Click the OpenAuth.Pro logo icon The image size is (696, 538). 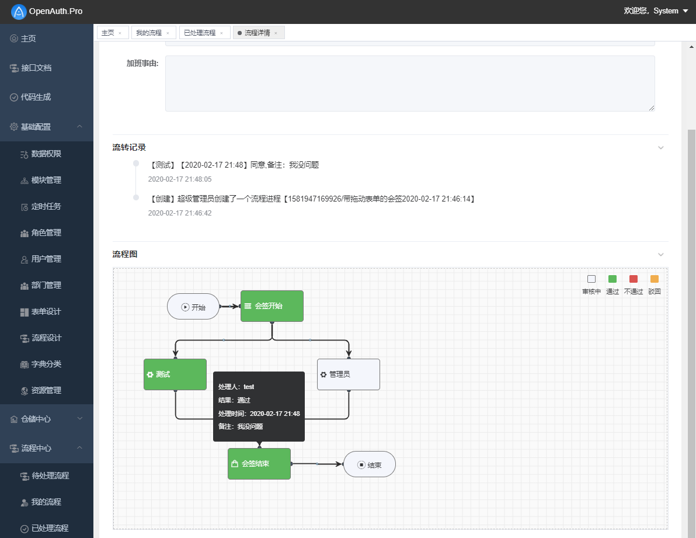click(18, 12)
